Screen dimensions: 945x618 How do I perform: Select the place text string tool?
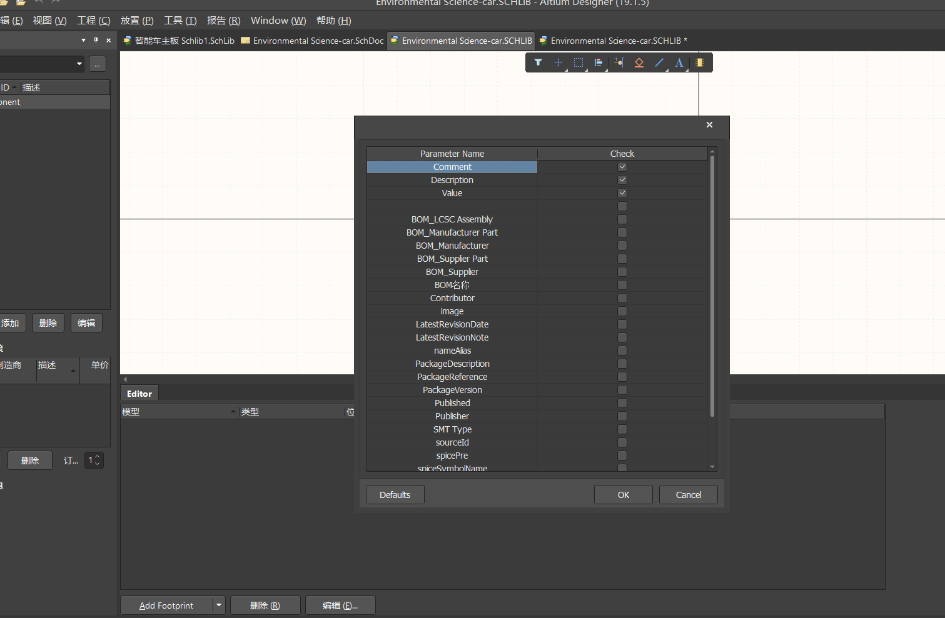click(679, 62)
